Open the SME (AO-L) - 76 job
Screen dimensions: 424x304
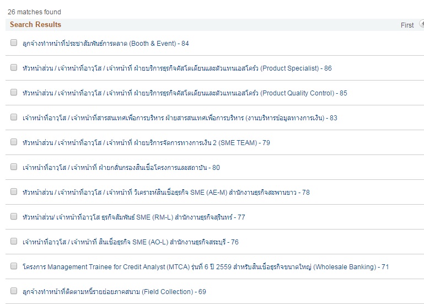point(131,242)
